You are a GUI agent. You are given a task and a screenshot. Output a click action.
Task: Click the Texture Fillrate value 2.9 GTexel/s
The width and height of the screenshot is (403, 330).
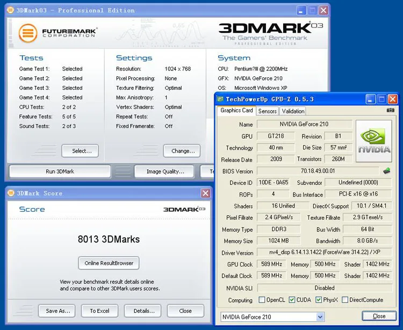coord(368,218)
